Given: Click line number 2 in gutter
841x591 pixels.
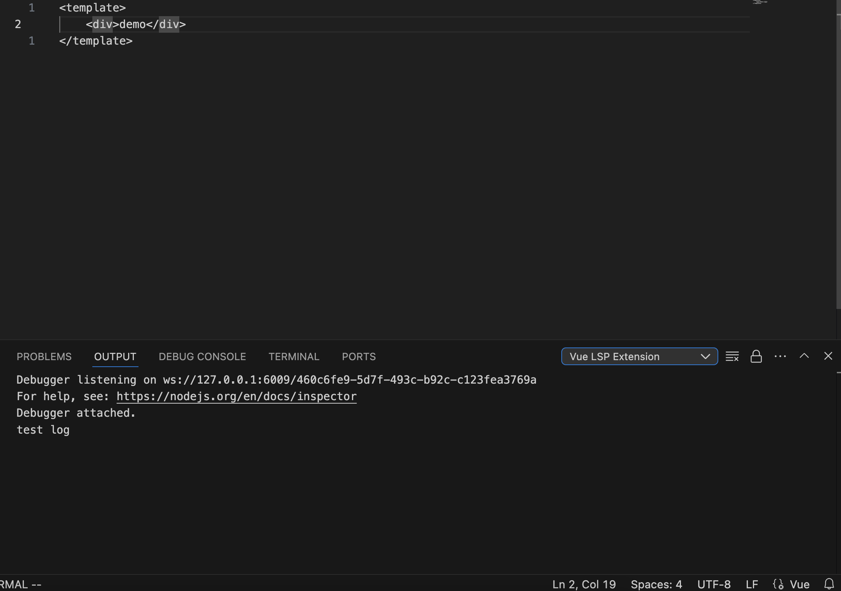Looking at the screenshot, I should point(18,24).
